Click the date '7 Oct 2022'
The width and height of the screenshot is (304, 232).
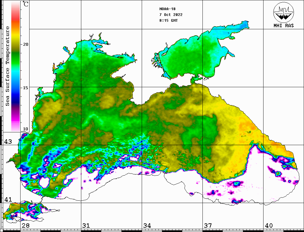(171, 15)
